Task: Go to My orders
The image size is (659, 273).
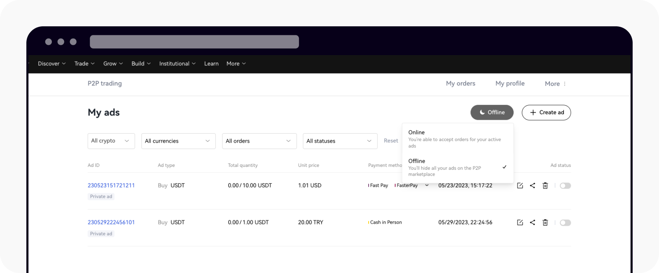Action: (x=460, y=83)
